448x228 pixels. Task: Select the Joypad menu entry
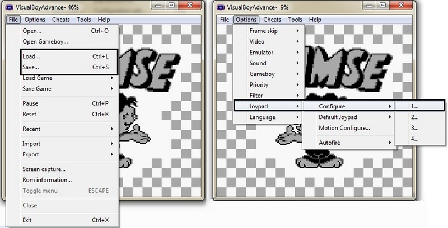(x=269, y=106)
